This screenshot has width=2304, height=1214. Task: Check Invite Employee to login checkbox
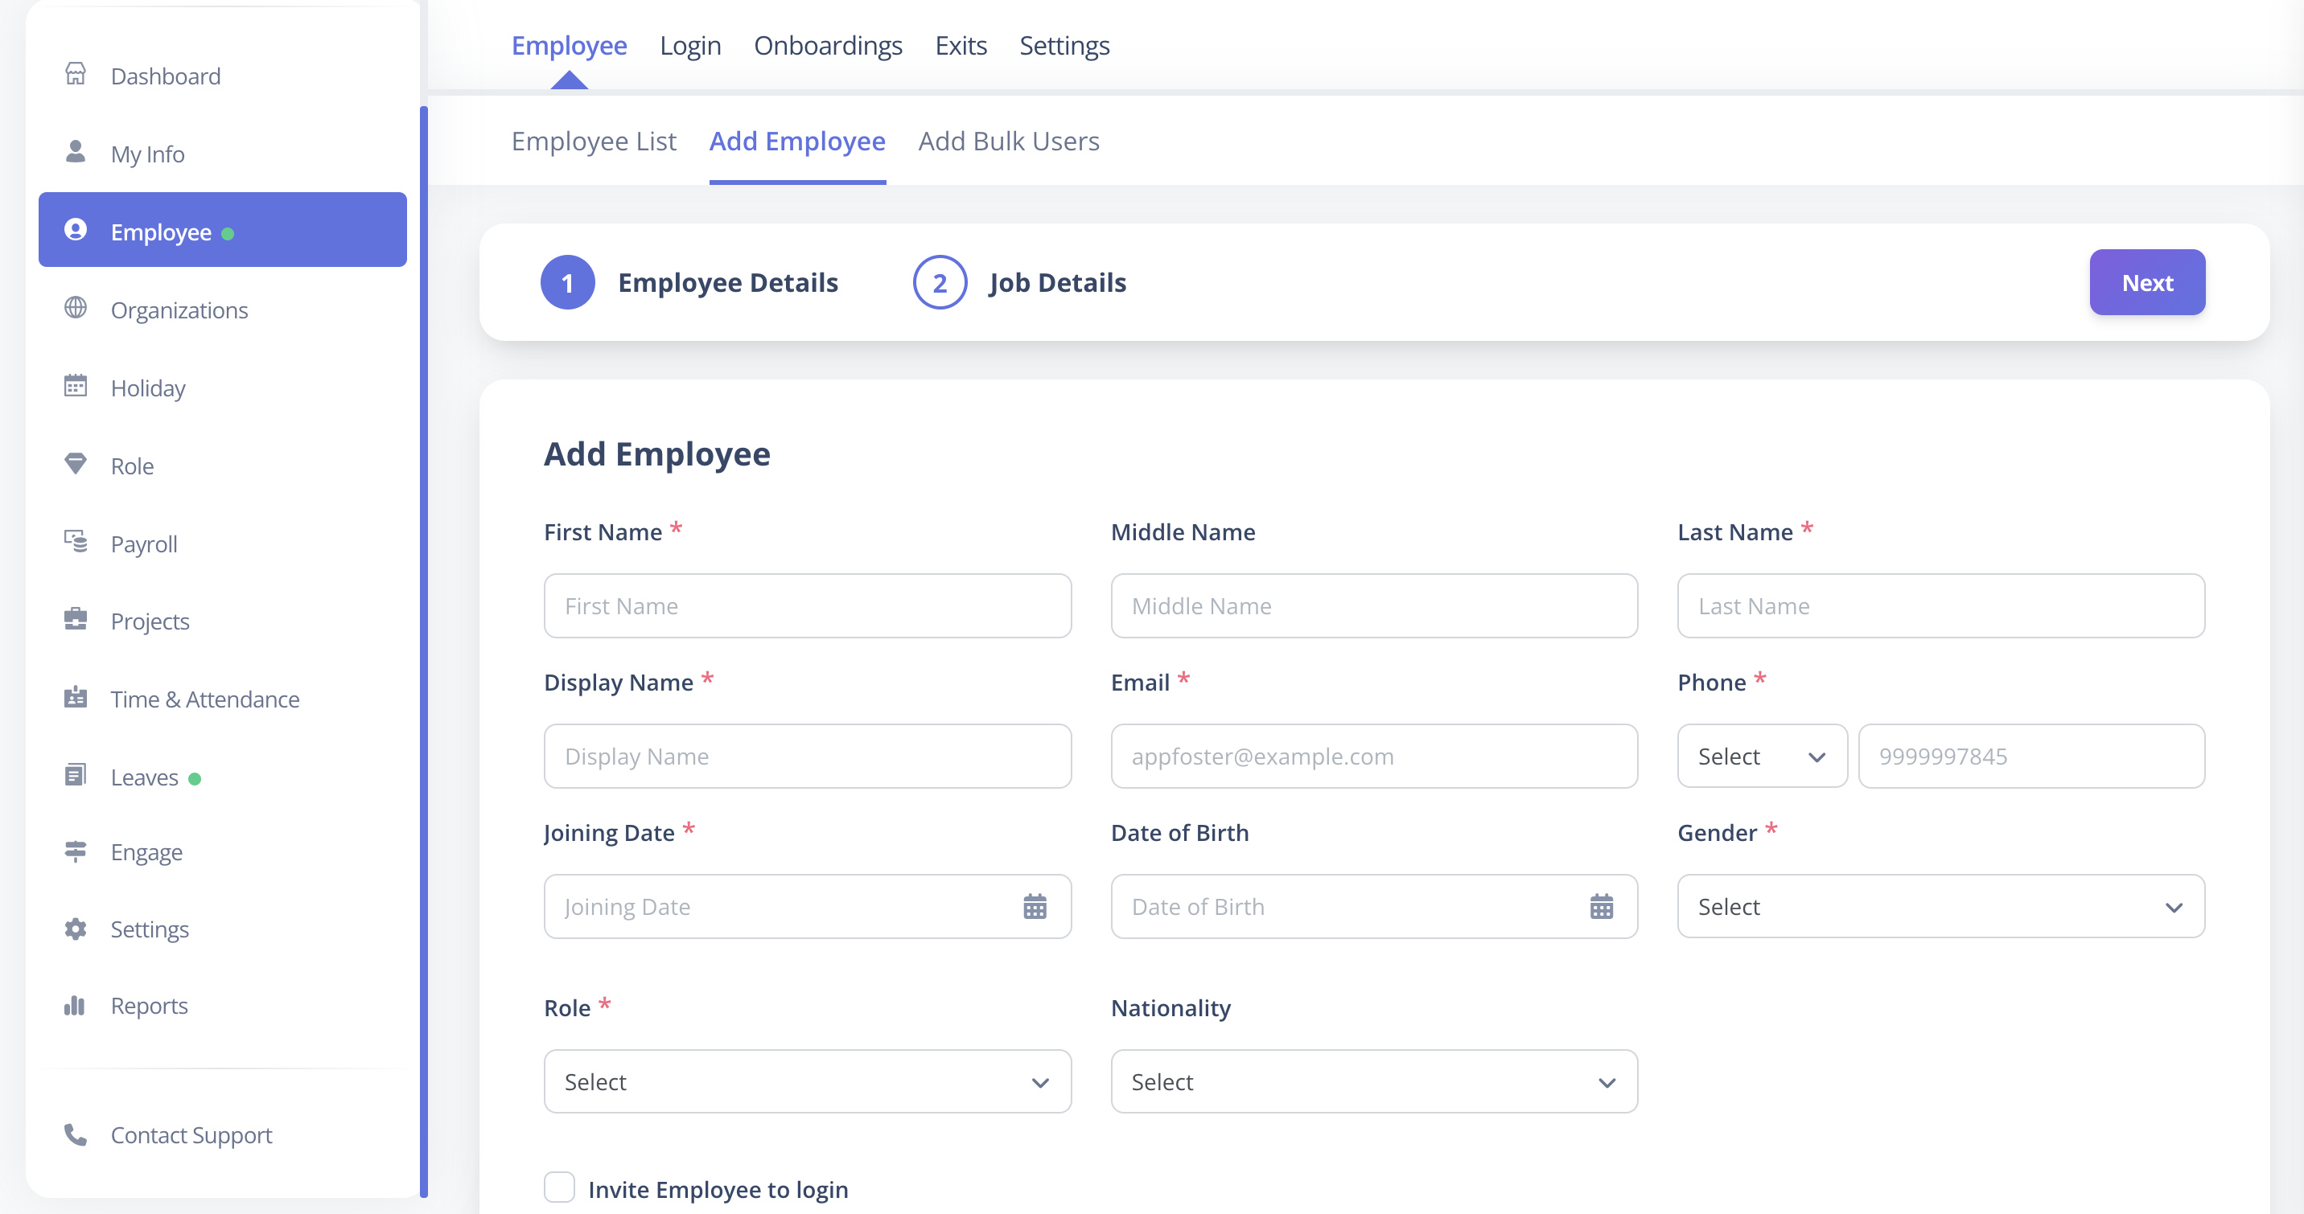(x=560, y=1188)
